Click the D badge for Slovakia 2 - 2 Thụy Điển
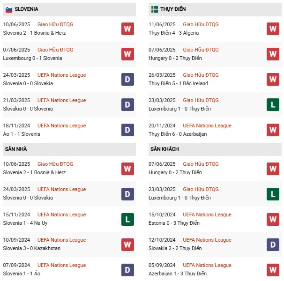Image resolution: width=284 pixels, height=281 pixels. click(x=273, y=244)
